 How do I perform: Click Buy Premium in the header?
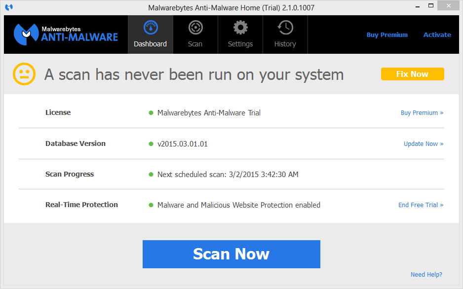(x=387, y=35)
